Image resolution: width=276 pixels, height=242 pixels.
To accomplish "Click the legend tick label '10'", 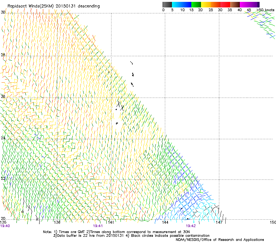I will [182, 10].
